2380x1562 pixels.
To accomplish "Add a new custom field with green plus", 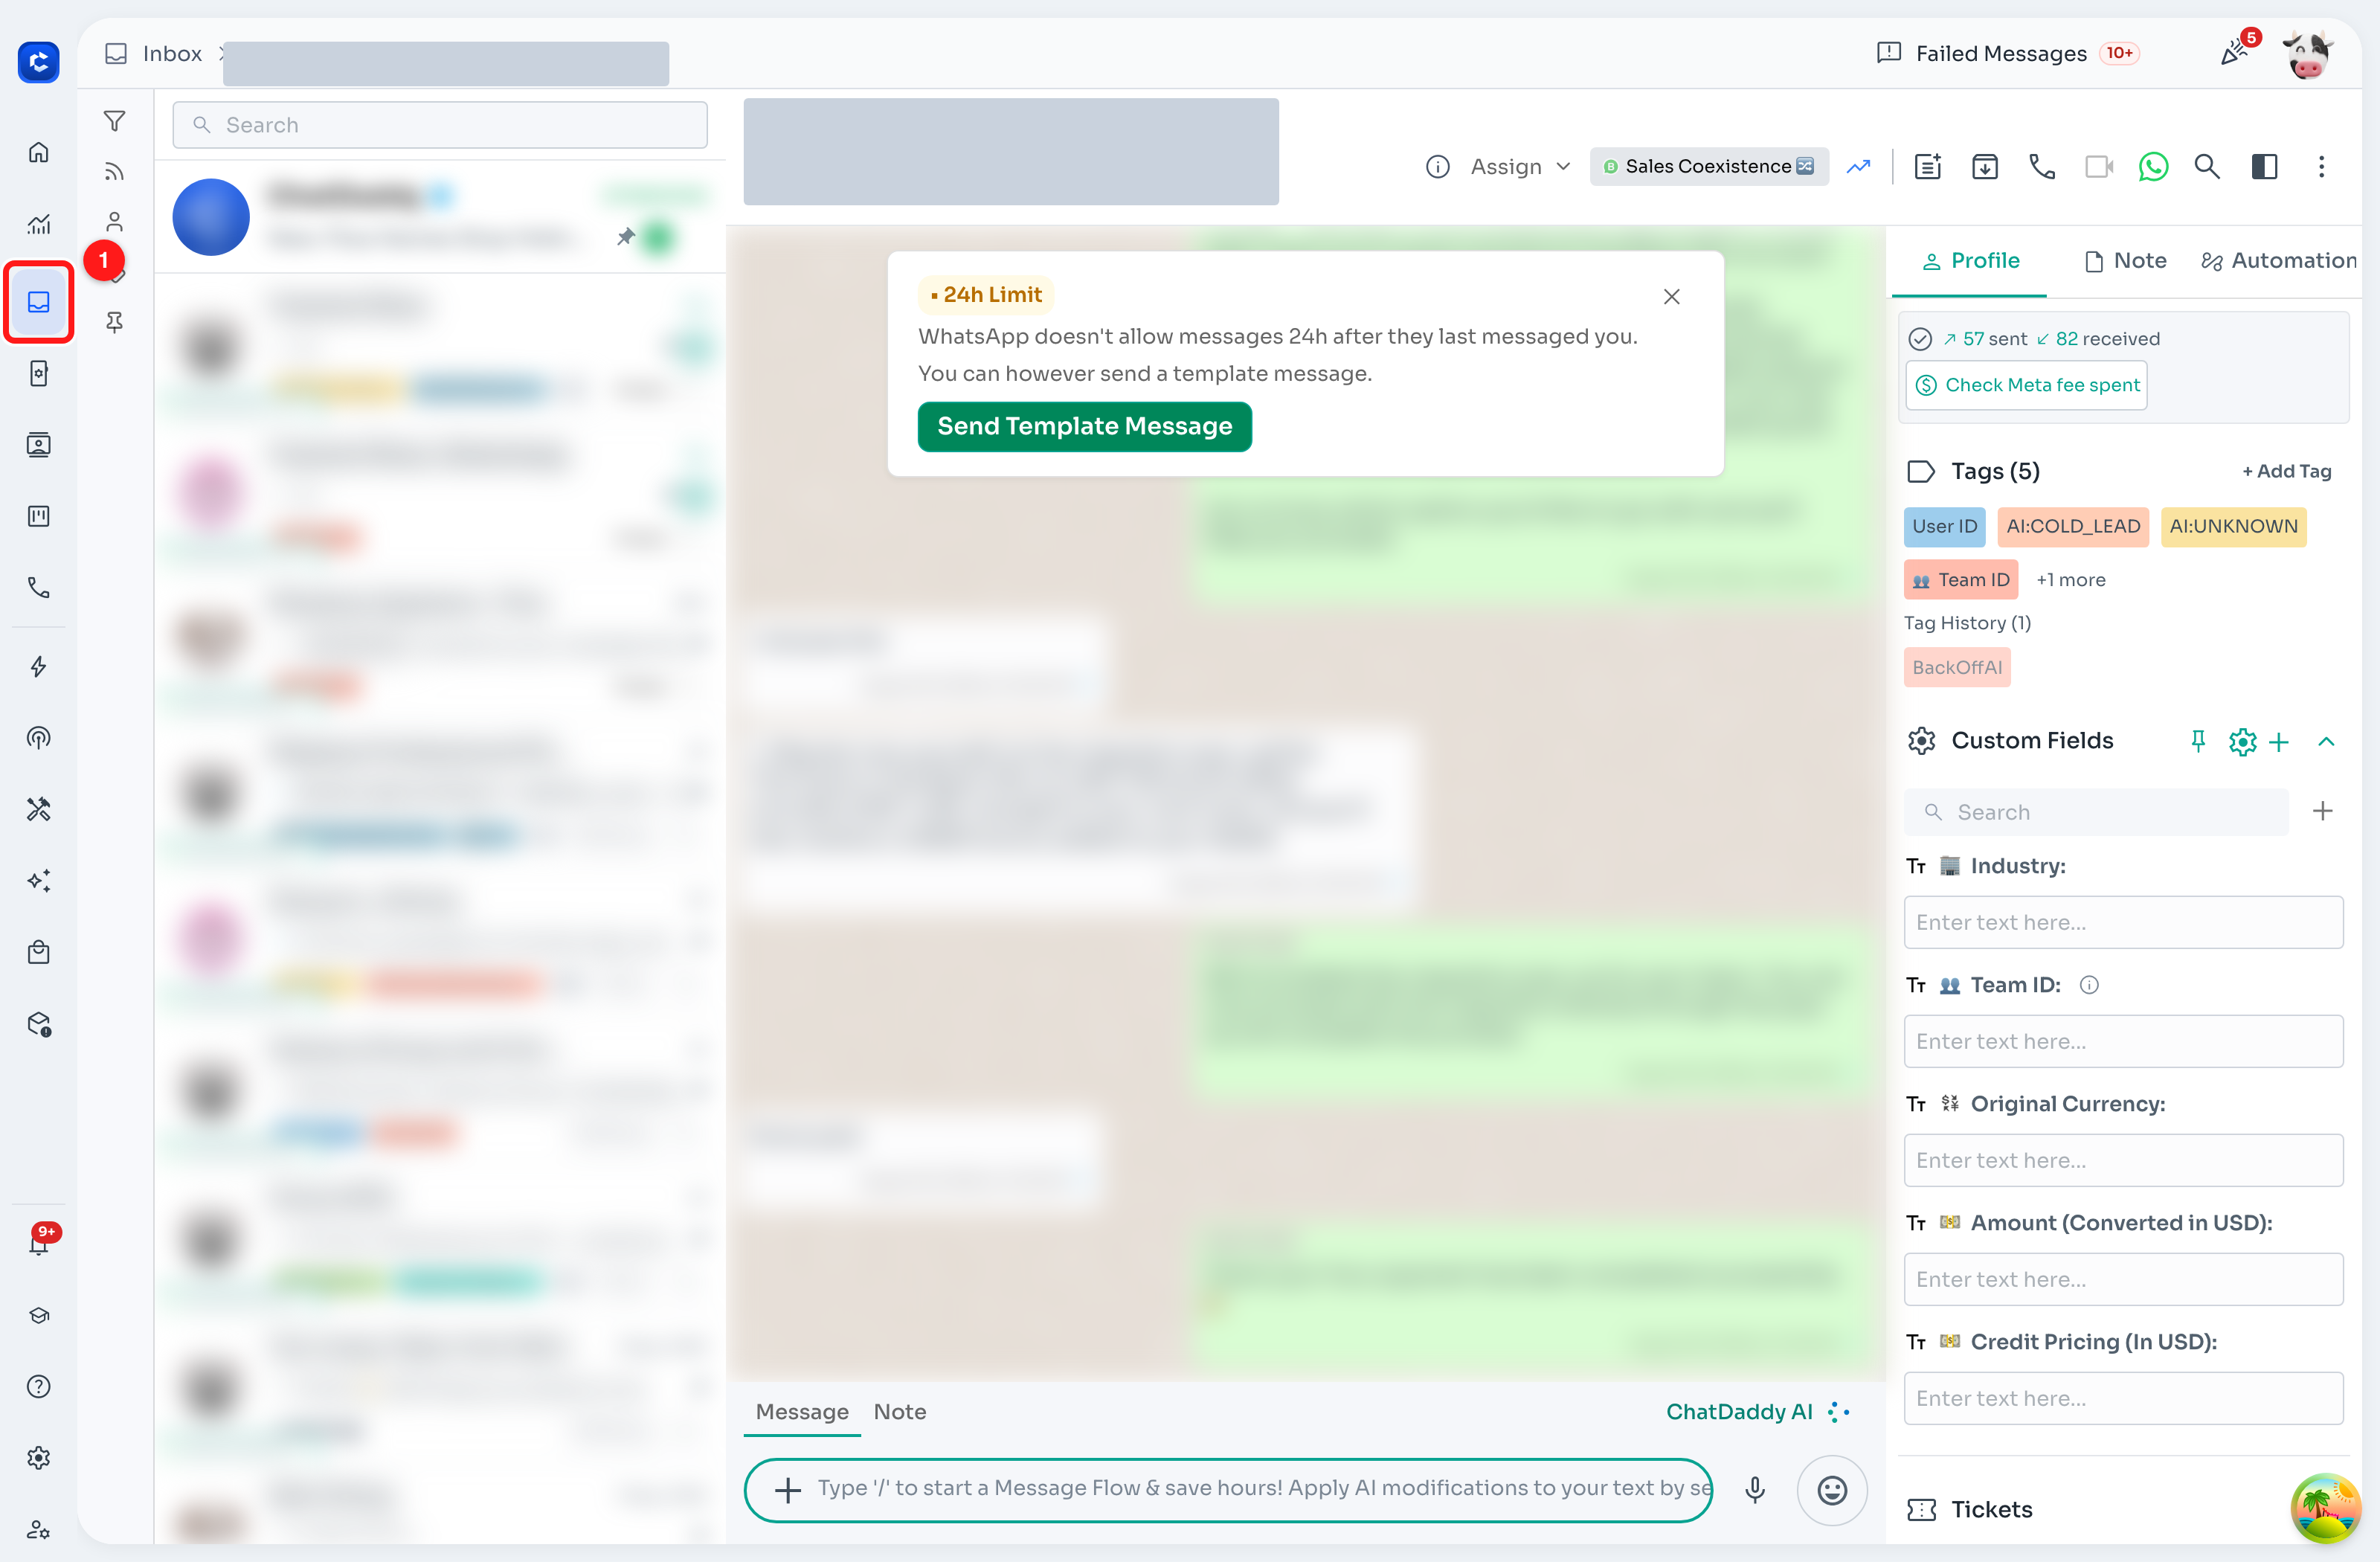I will click(2279, 741).
